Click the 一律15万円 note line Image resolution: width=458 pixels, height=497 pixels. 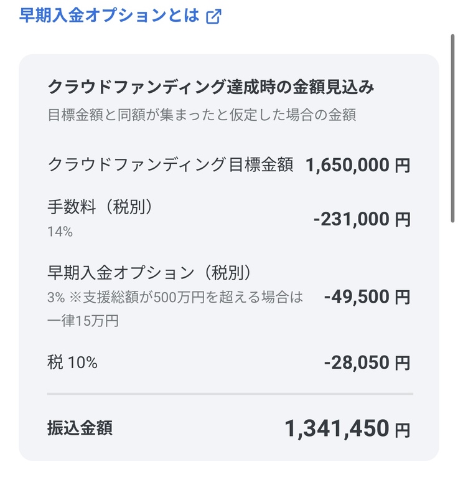coord(83,321)
